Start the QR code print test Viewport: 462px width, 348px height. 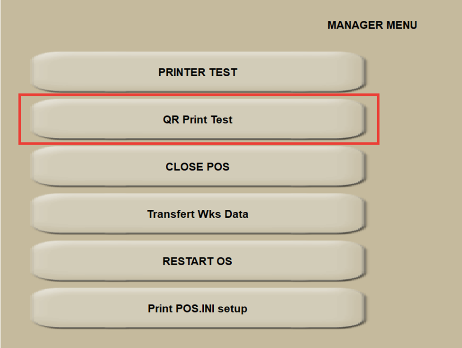198,119
